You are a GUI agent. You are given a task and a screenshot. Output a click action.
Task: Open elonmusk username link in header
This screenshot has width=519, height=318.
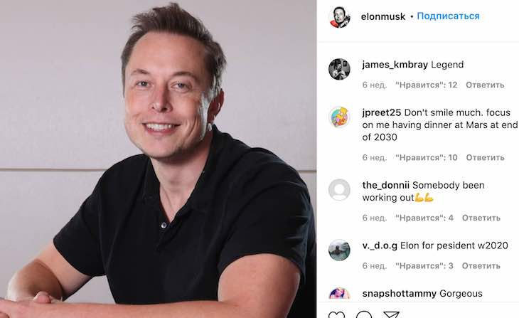(383, 16)
